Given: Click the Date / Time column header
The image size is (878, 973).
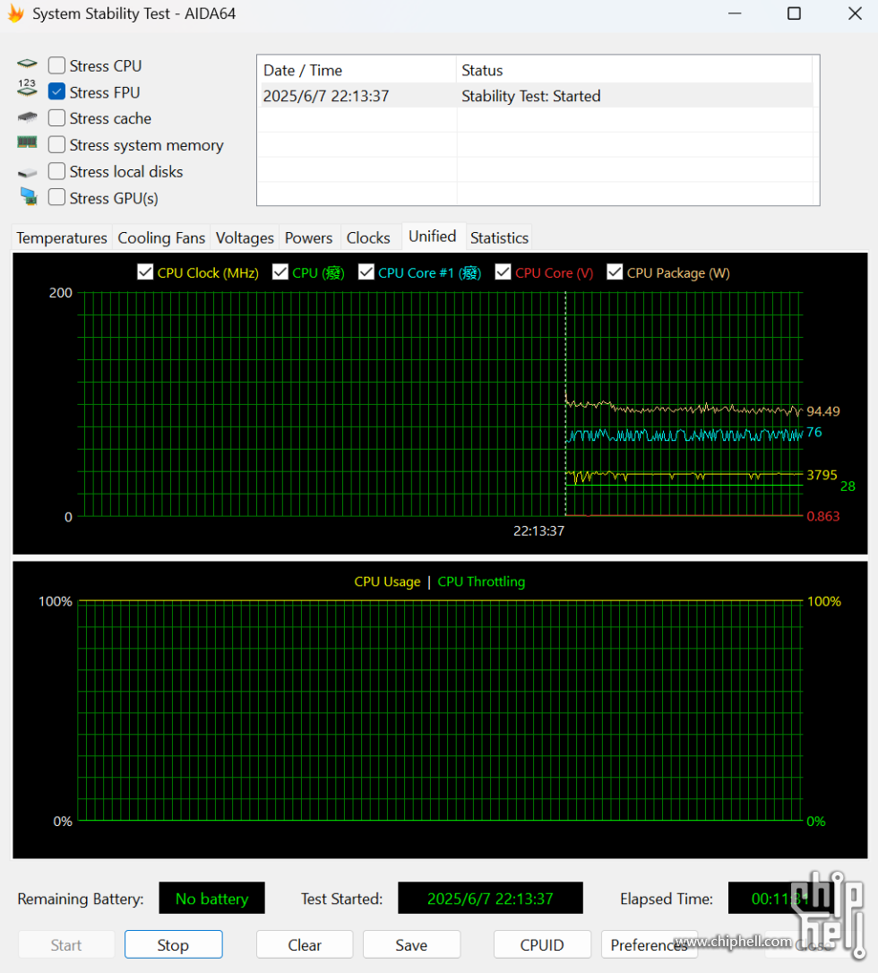Looking at the screenshot, I should (x=357, y=70).
